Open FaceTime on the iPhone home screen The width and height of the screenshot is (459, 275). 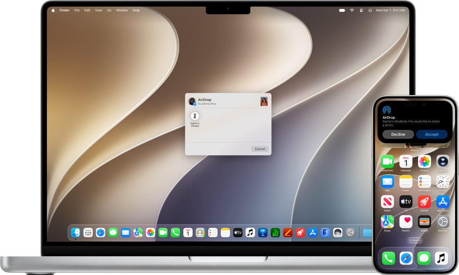387,162
